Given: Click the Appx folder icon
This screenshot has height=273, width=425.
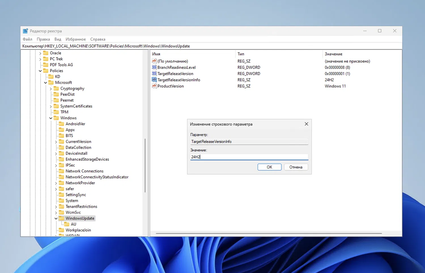Looking at the screenshot, I should click(61, 130).
